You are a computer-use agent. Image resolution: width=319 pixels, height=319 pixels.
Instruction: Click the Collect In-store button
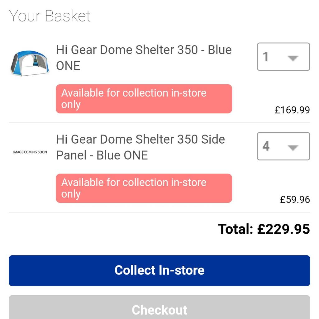click(x=159, y=271)
